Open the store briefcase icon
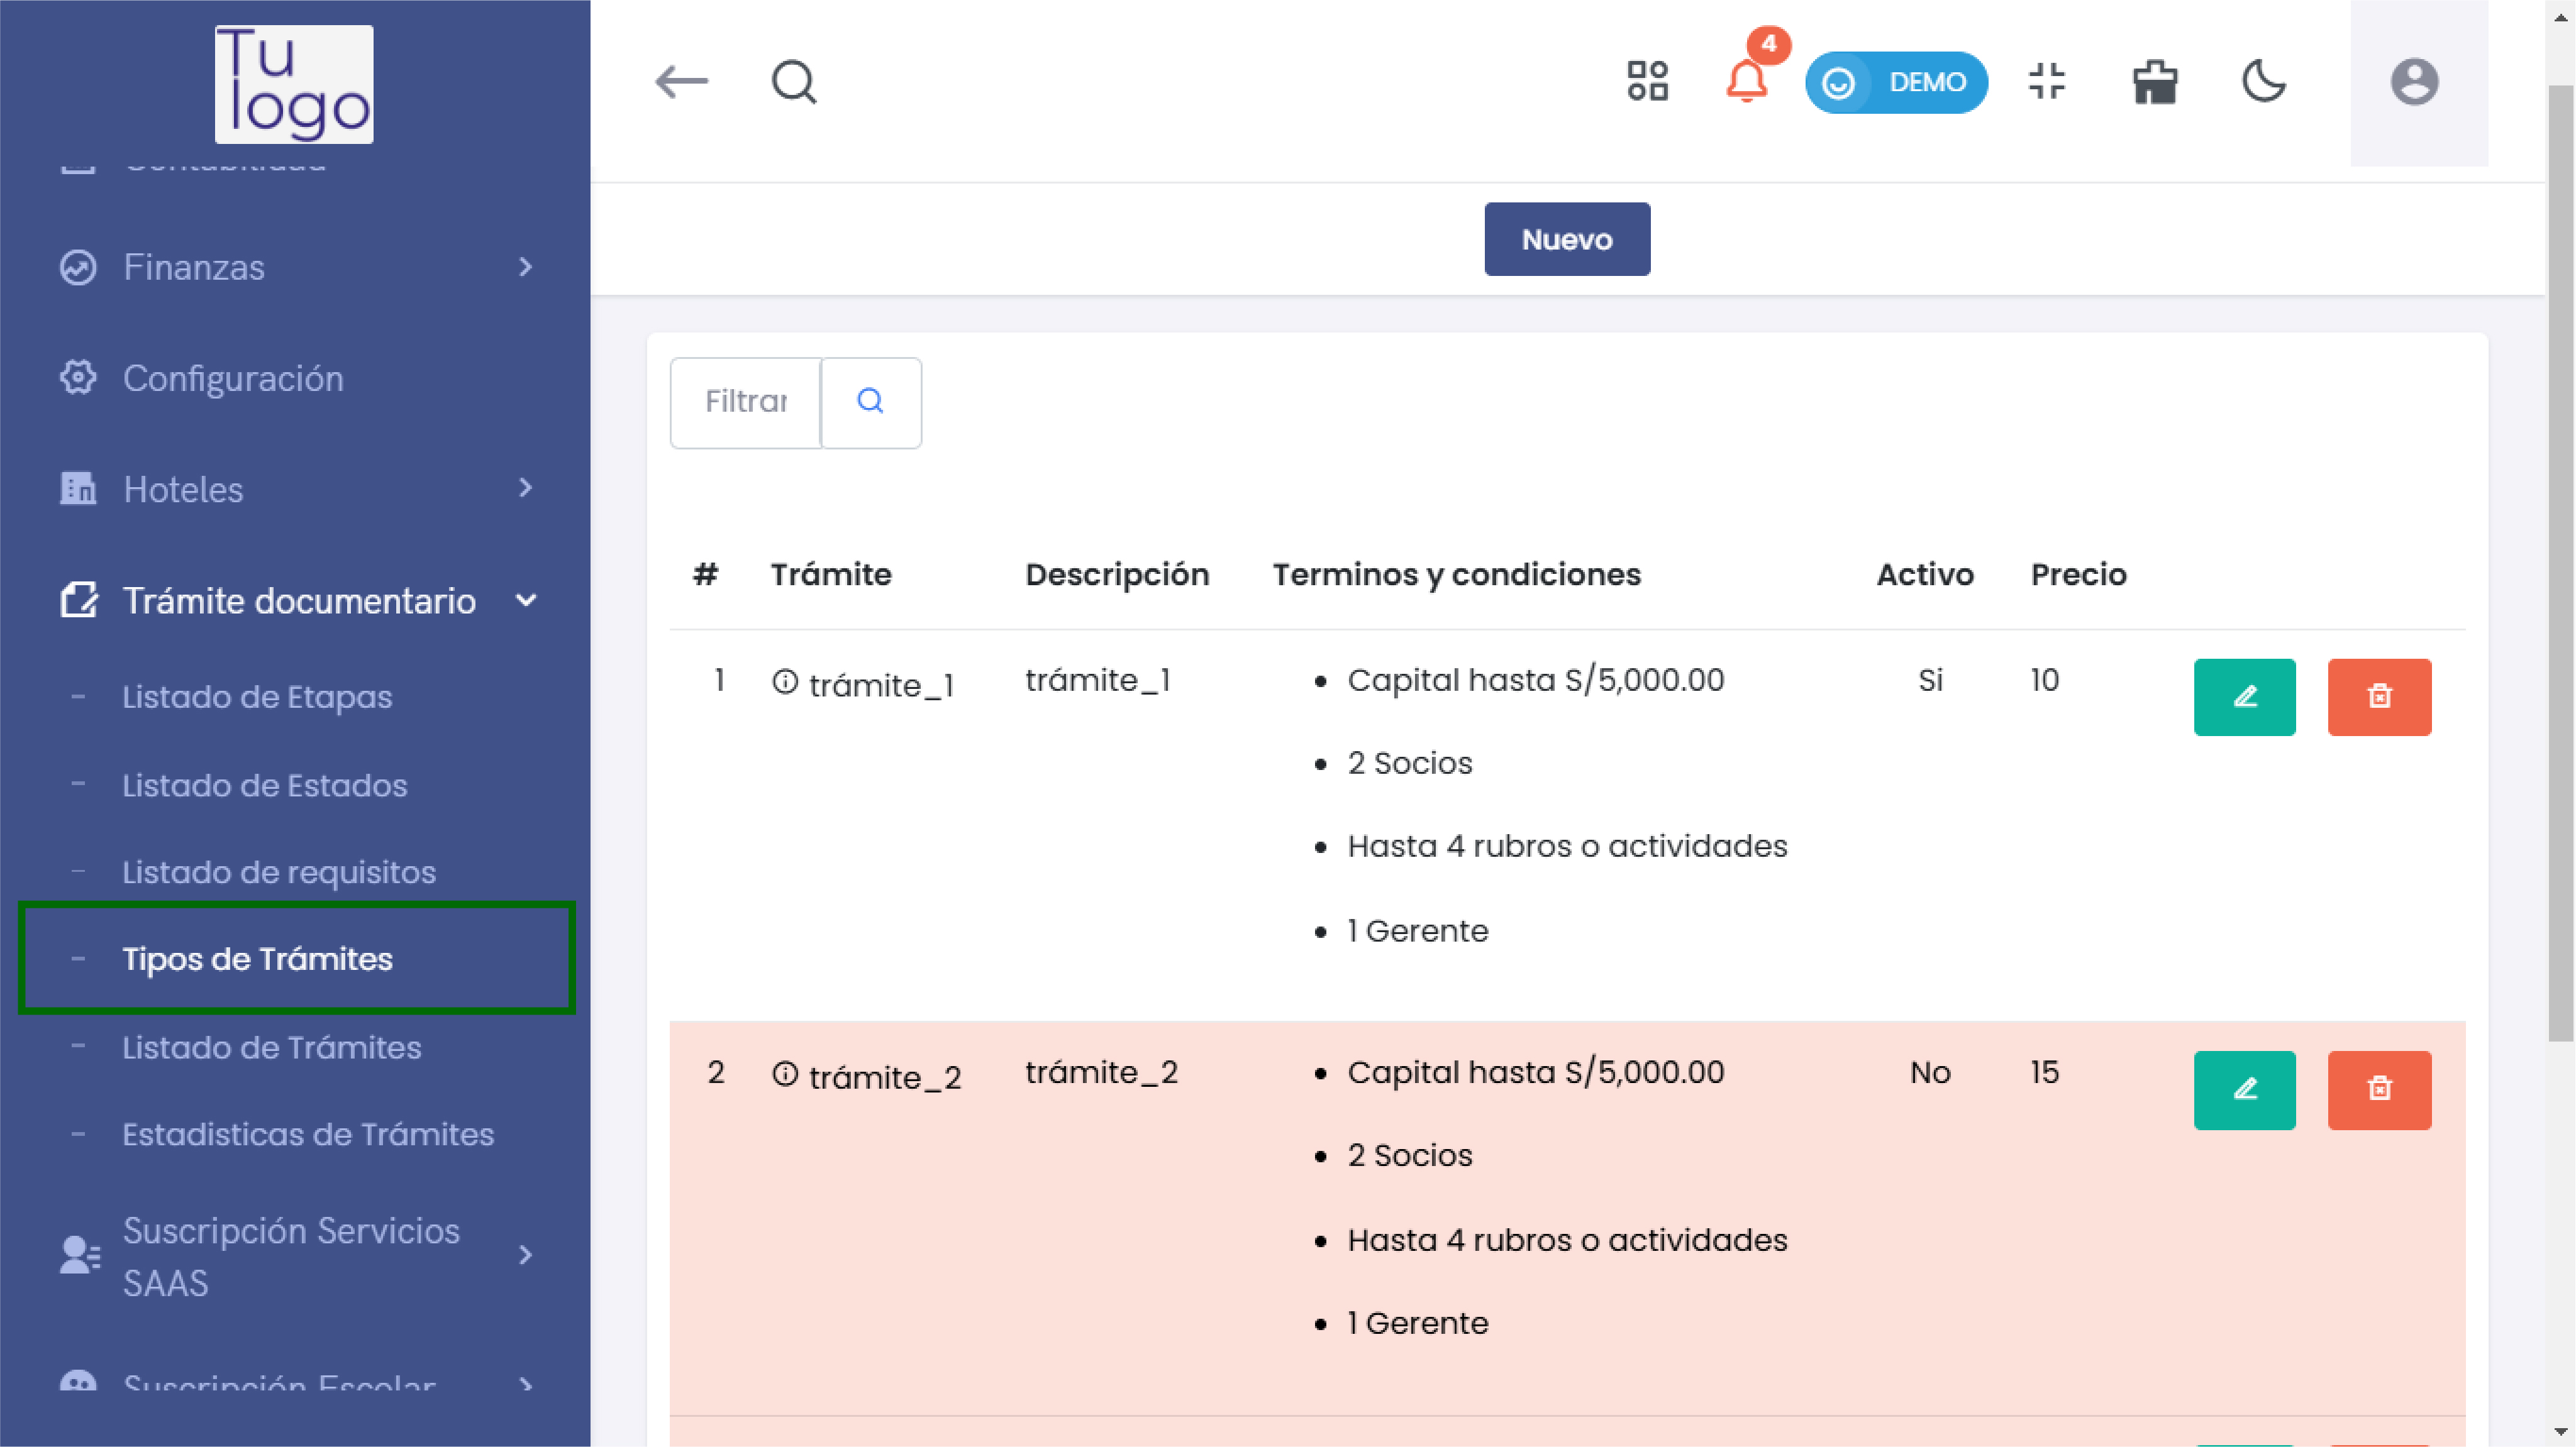Image resolution: width=2576 pixels, height=1447 pixels. (2154, 82)
